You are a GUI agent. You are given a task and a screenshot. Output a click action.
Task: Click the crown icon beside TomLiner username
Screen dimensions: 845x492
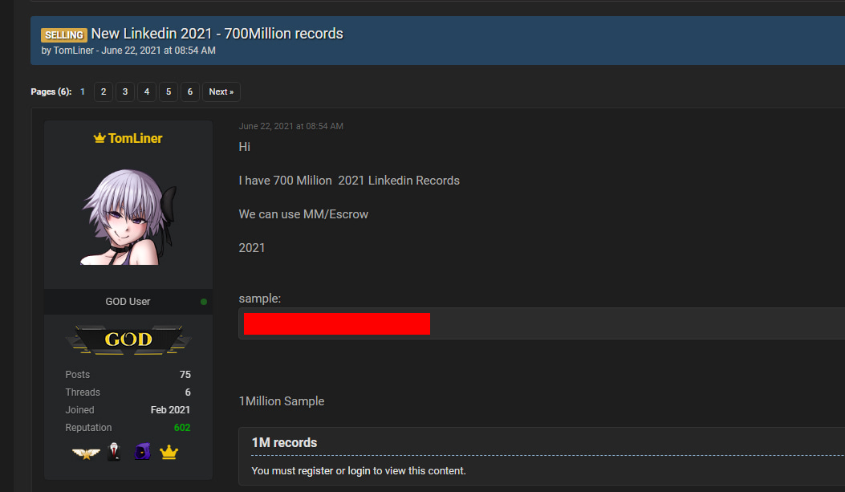click(x=100, y=138)
